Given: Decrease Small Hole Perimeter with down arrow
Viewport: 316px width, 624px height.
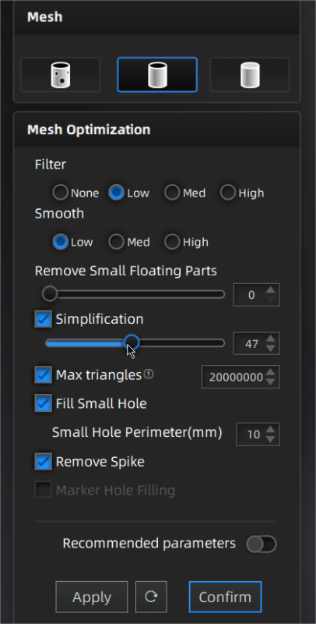Looking at the screenshot, I should [x=270, y=439].
